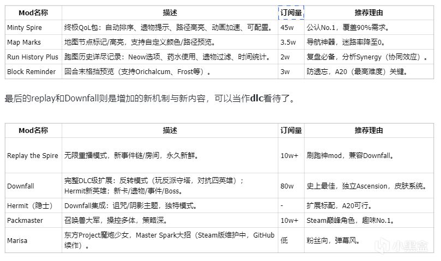The height and width of the screenshot is (261, 441).
Task: Click the '低' subscription value
Action: [291, 240]
